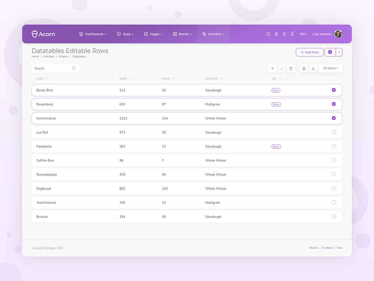The height and width of the screenshot is (281, 374).
Task: Add a row using the plus icon
Action: pos(272,68)
